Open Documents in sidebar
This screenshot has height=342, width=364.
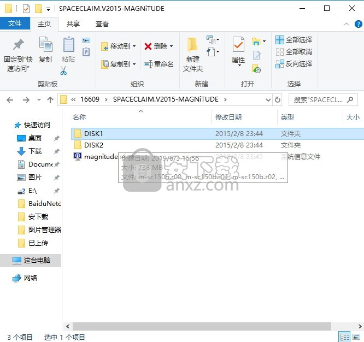(x=36, y=164)
